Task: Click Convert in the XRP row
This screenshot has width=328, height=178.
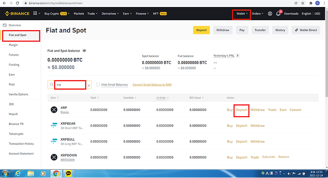Action: point(295,110)
